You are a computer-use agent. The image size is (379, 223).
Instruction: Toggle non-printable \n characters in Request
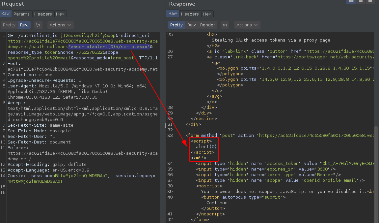(x=38, y=25)
